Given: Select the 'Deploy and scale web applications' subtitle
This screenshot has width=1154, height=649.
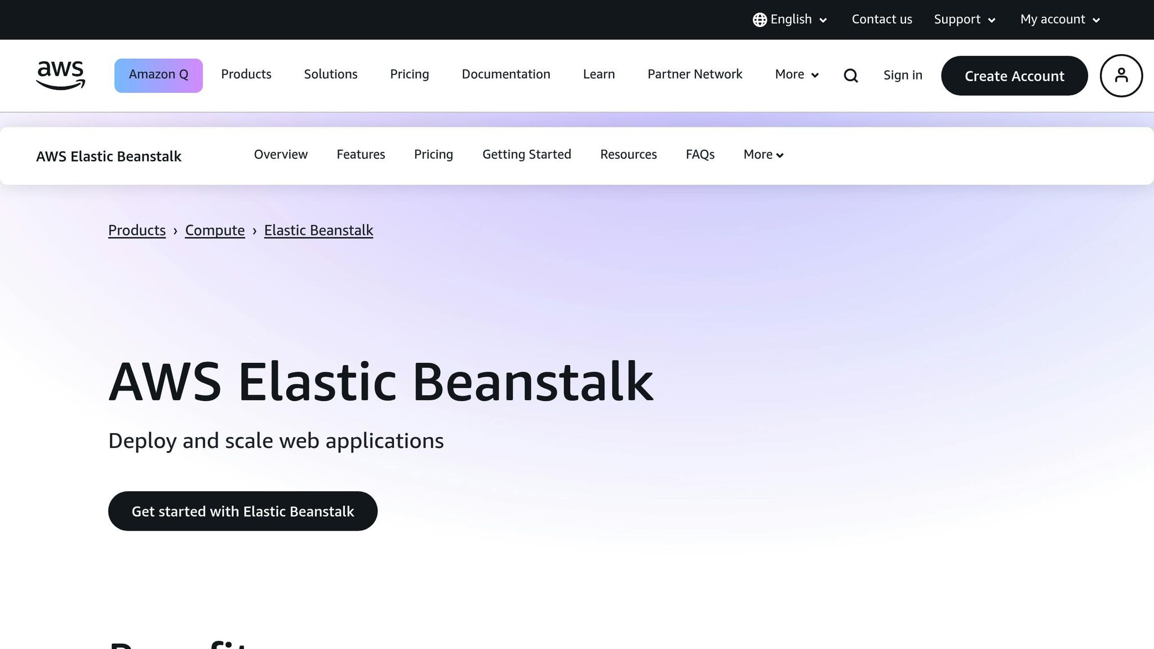Looking at the screenshot, I should click(276, 441).
